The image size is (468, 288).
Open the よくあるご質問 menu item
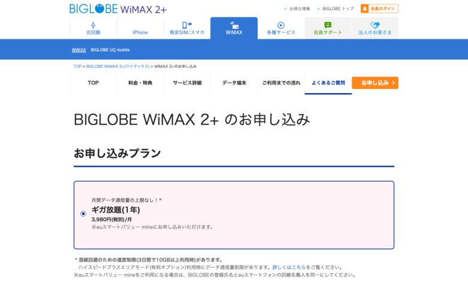coord(328,83)
